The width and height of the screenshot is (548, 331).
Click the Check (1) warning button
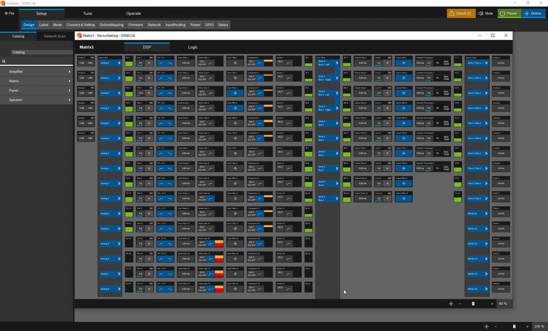pos(461,13)
